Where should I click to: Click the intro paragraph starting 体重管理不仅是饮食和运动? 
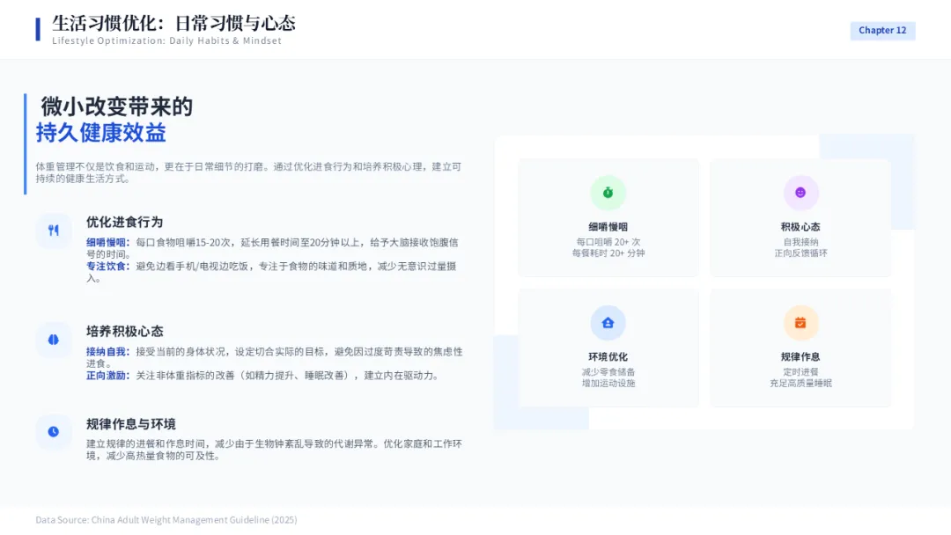pyautogui.click(x=248, y=172)
